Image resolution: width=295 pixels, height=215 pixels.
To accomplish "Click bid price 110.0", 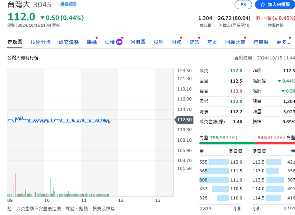I will point(236,198).
